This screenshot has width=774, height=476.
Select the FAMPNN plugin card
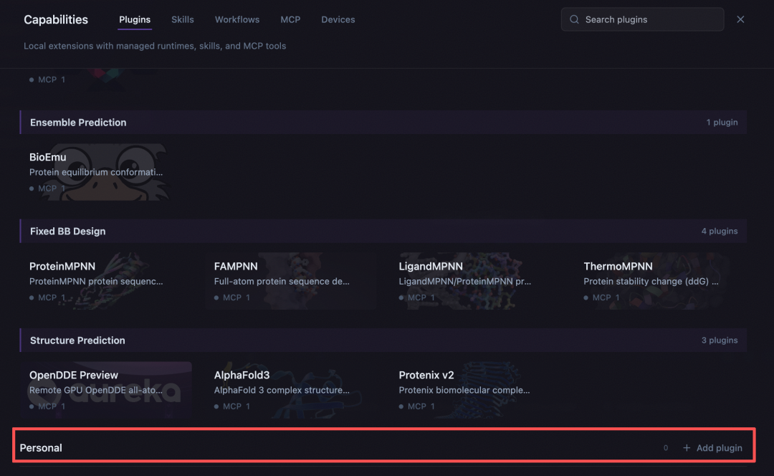pos(291,281)
